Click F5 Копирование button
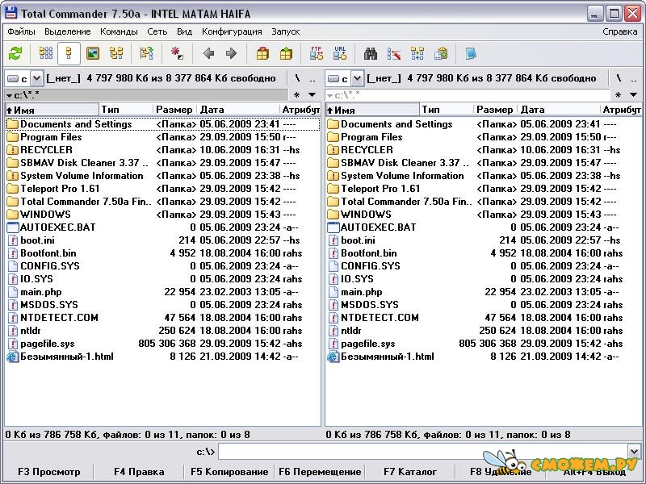The image size is (646, 484). coord(229,472)
